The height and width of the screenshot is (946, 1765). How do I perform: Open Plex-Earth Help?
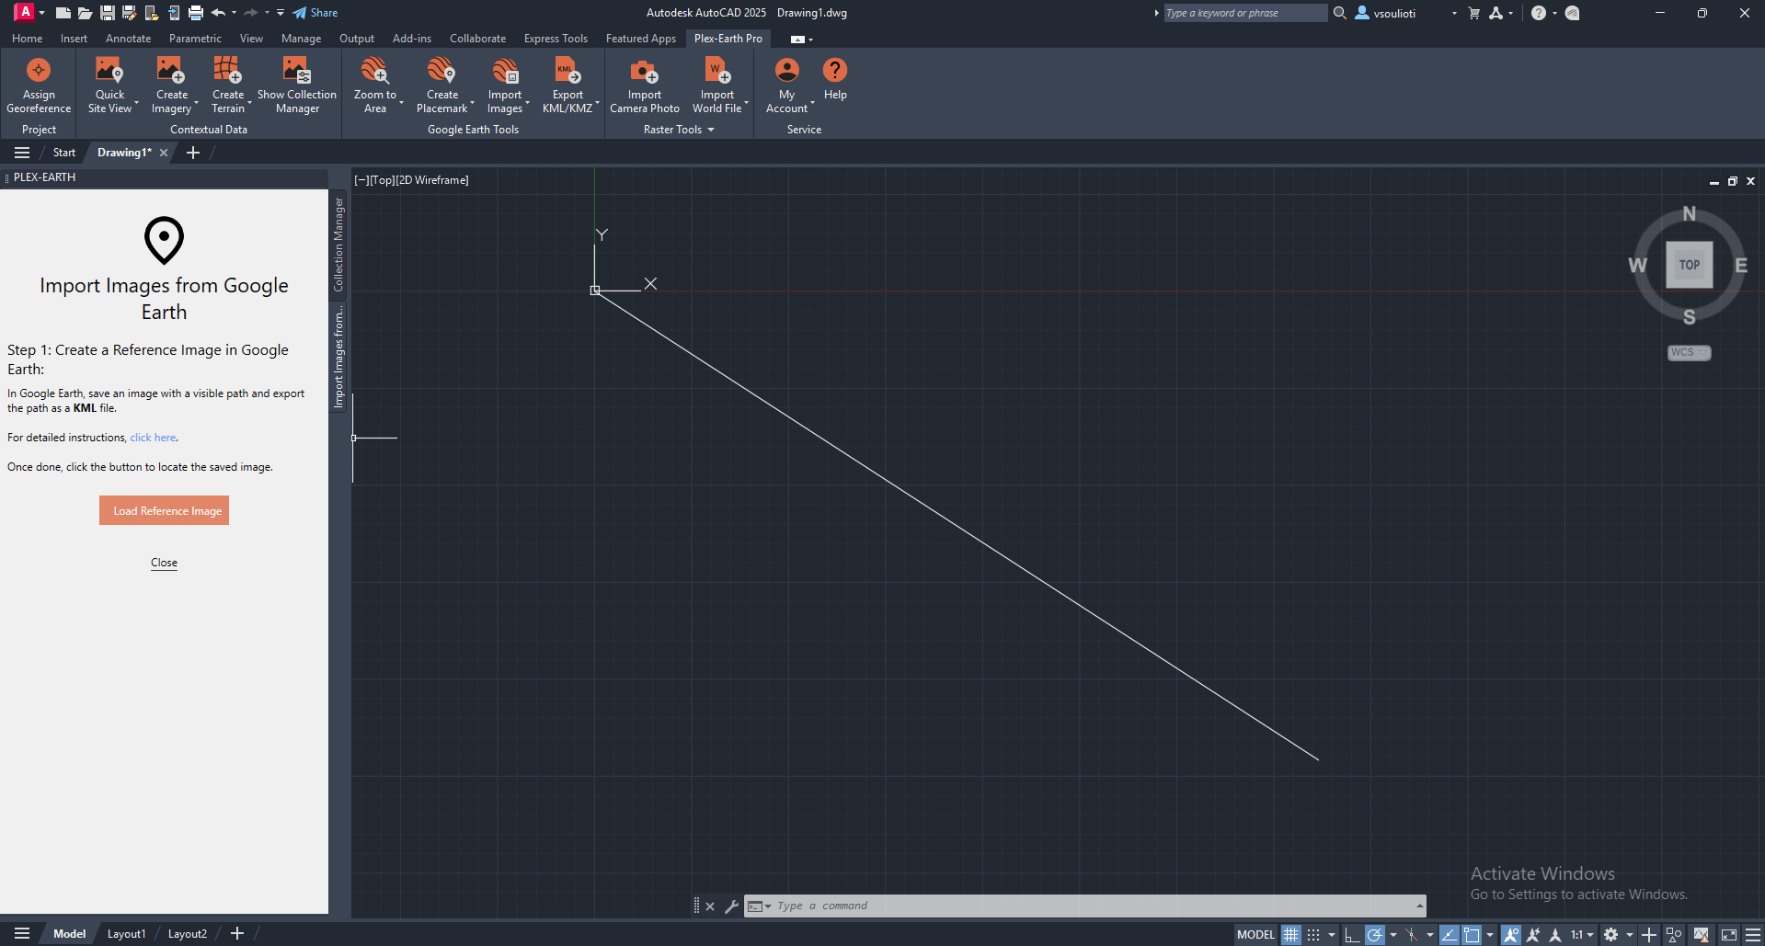click(x=835, y=80)
